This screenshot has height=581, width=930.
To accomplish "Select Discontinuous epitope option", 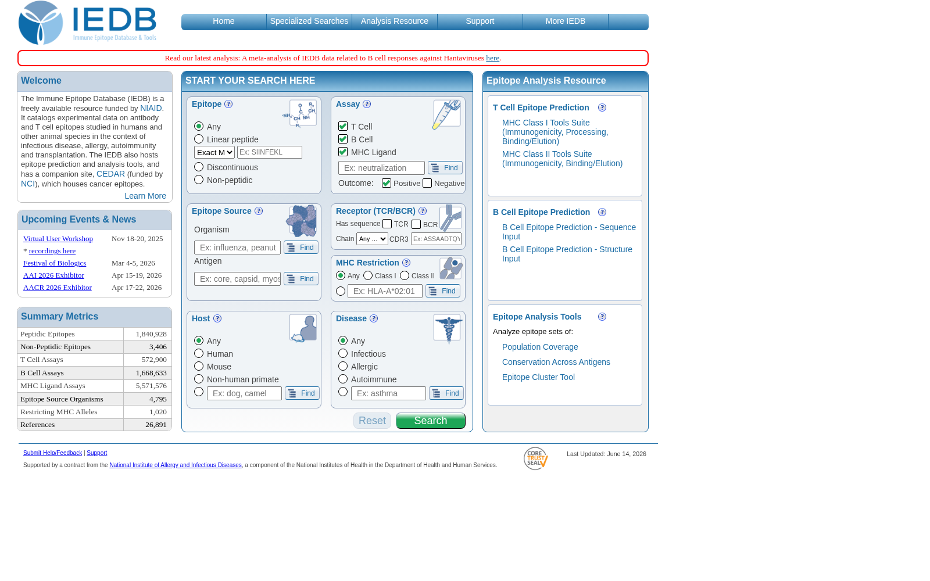I will (x=199, y=167).
